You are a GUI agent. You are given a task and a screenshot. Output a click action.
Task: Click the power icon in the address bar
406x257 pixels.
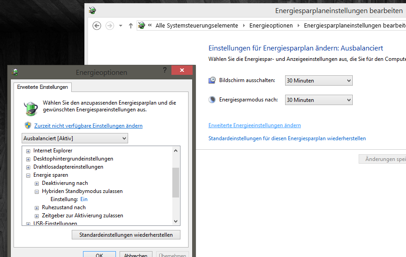tap(142, 25)
